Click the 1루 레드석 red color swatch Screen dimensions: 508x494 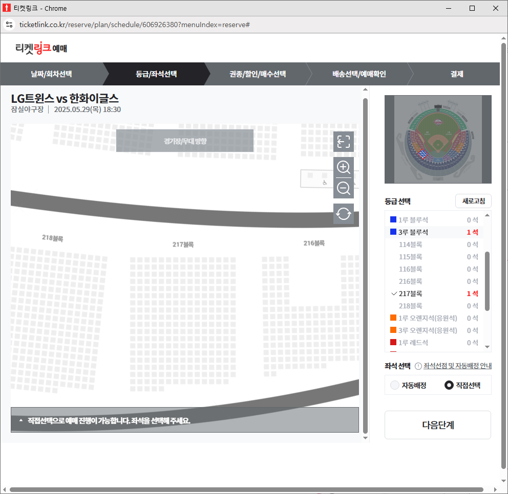(393, 342)
